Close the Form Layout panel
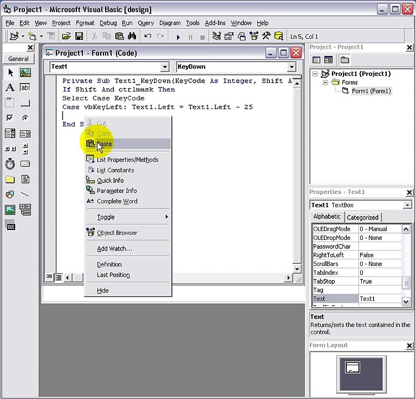 click(x=409, y=345)
